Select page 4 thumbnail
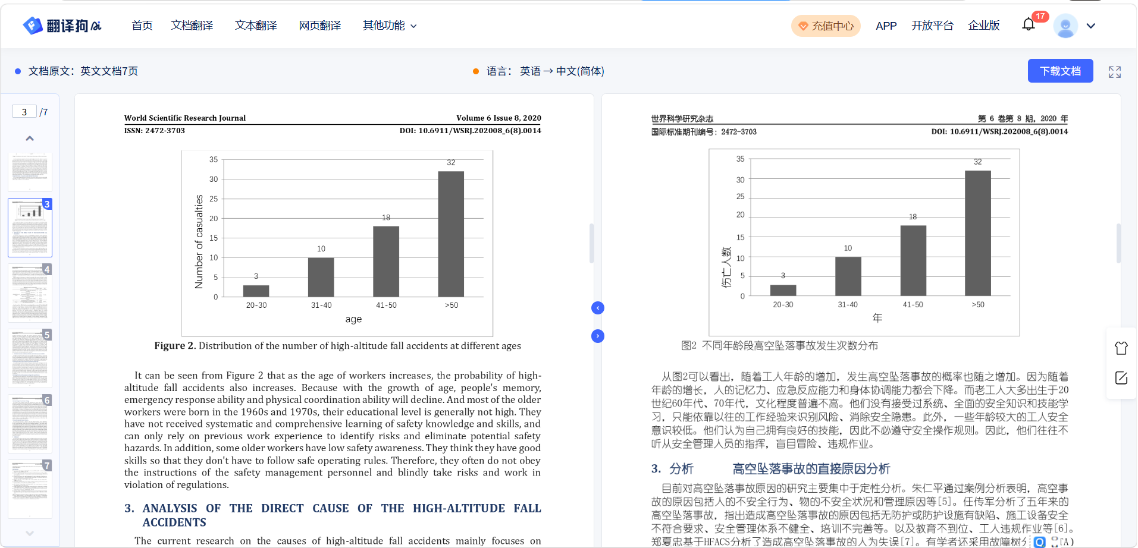 coord(30,293)
